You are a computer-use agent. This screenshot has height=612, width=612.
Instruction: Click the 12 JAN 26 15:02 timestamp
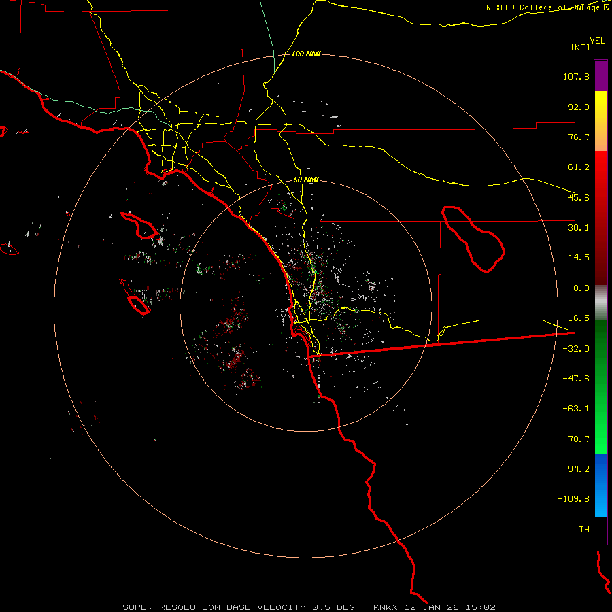click(450, 607)
